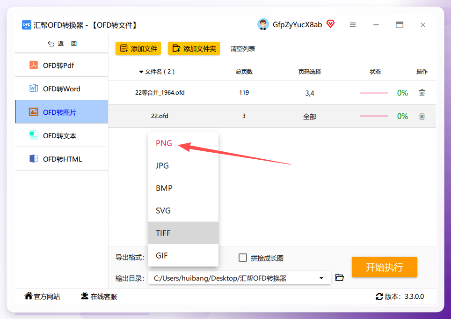Click the refresh version icon
Viewport: 451px width, 319px height.
[379, 297]
